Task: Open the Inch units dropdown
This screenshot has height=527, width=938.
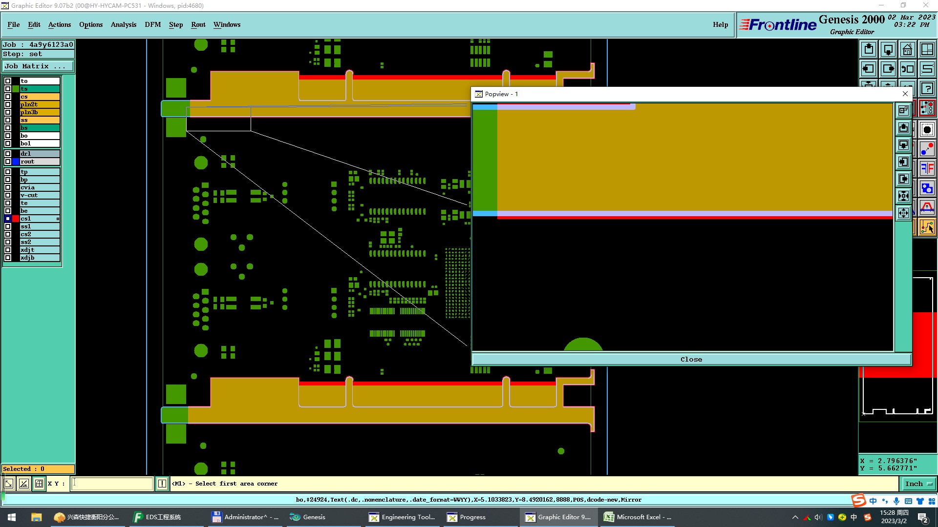Action: (919, 484)
